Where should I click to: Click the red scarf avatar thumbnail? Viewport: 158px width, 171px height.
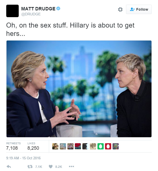[x=78, y=146]
